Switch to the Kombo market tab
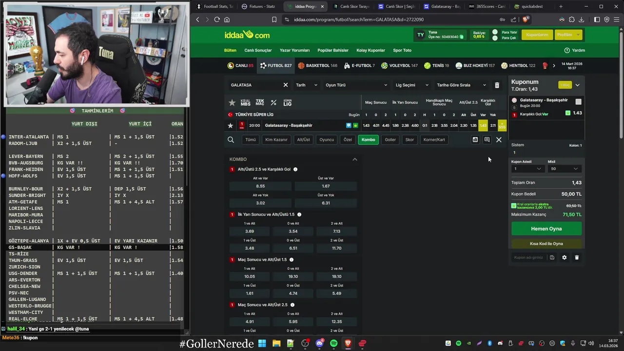The image size is (624, 351). point(369,139)
